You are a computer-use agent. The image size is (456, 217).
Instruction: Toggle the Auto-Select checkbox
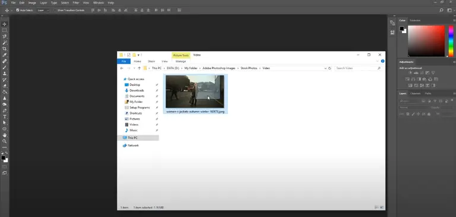pyautogui.click(x=18, y=10)
